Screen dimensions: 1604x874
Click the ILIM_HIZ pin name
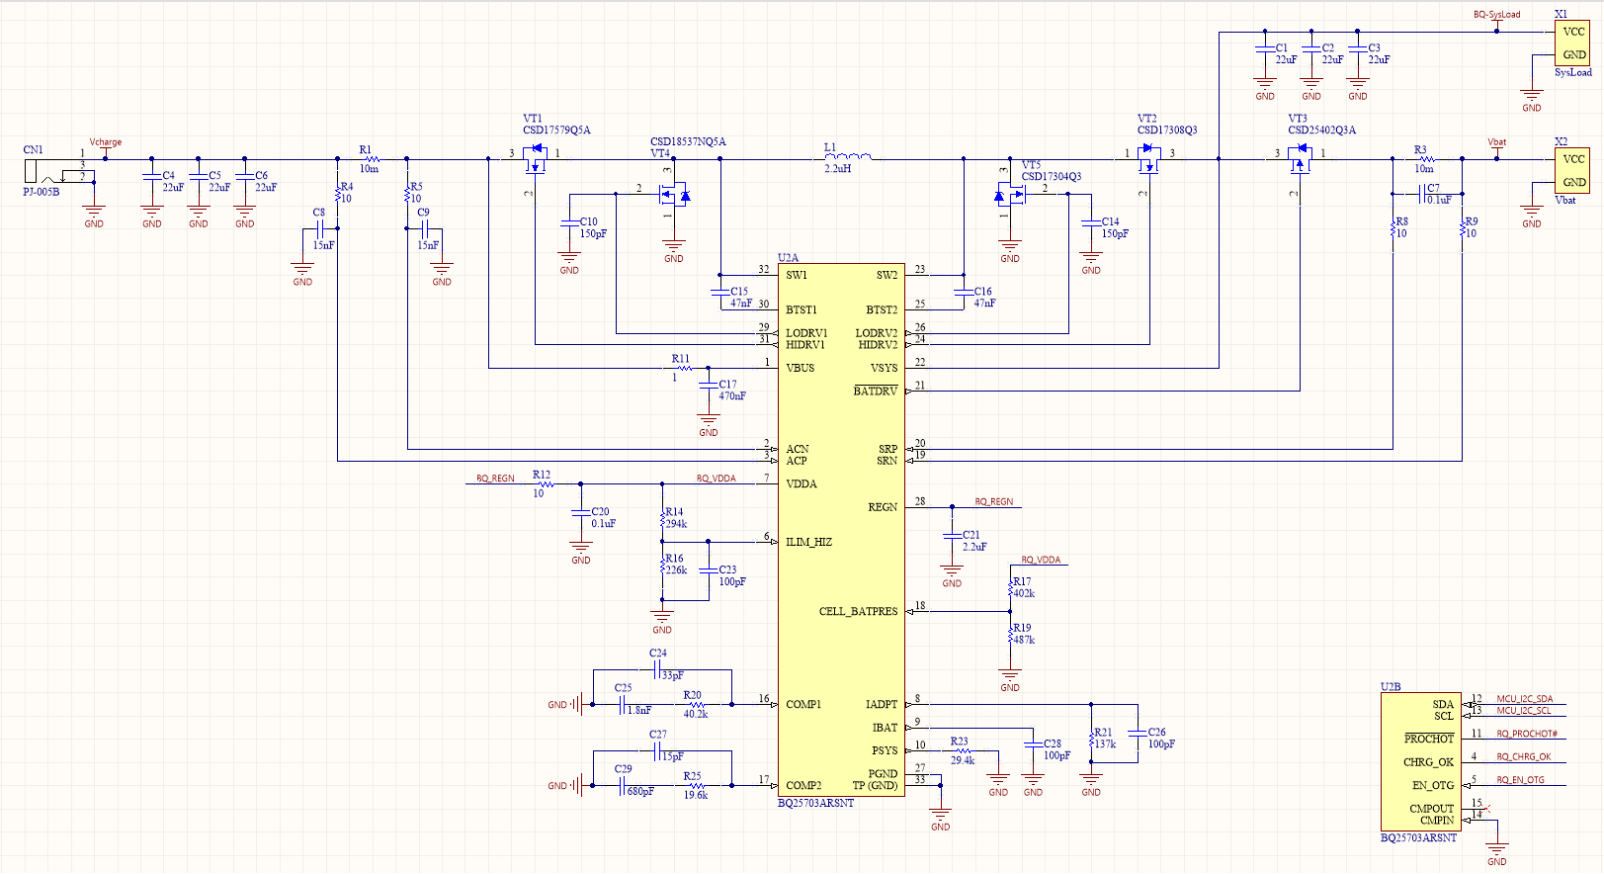pos(808,543)
